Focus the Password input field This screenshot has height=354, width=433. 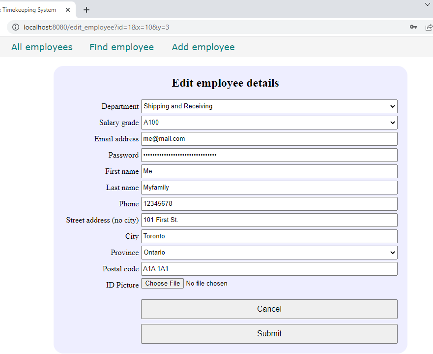tap(269, 155)
